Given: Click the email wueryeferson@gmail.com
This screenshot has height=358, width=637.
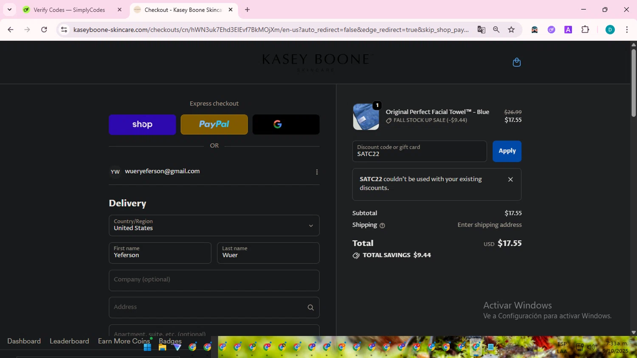Looking at the screenshot, I should pos(162,171).
